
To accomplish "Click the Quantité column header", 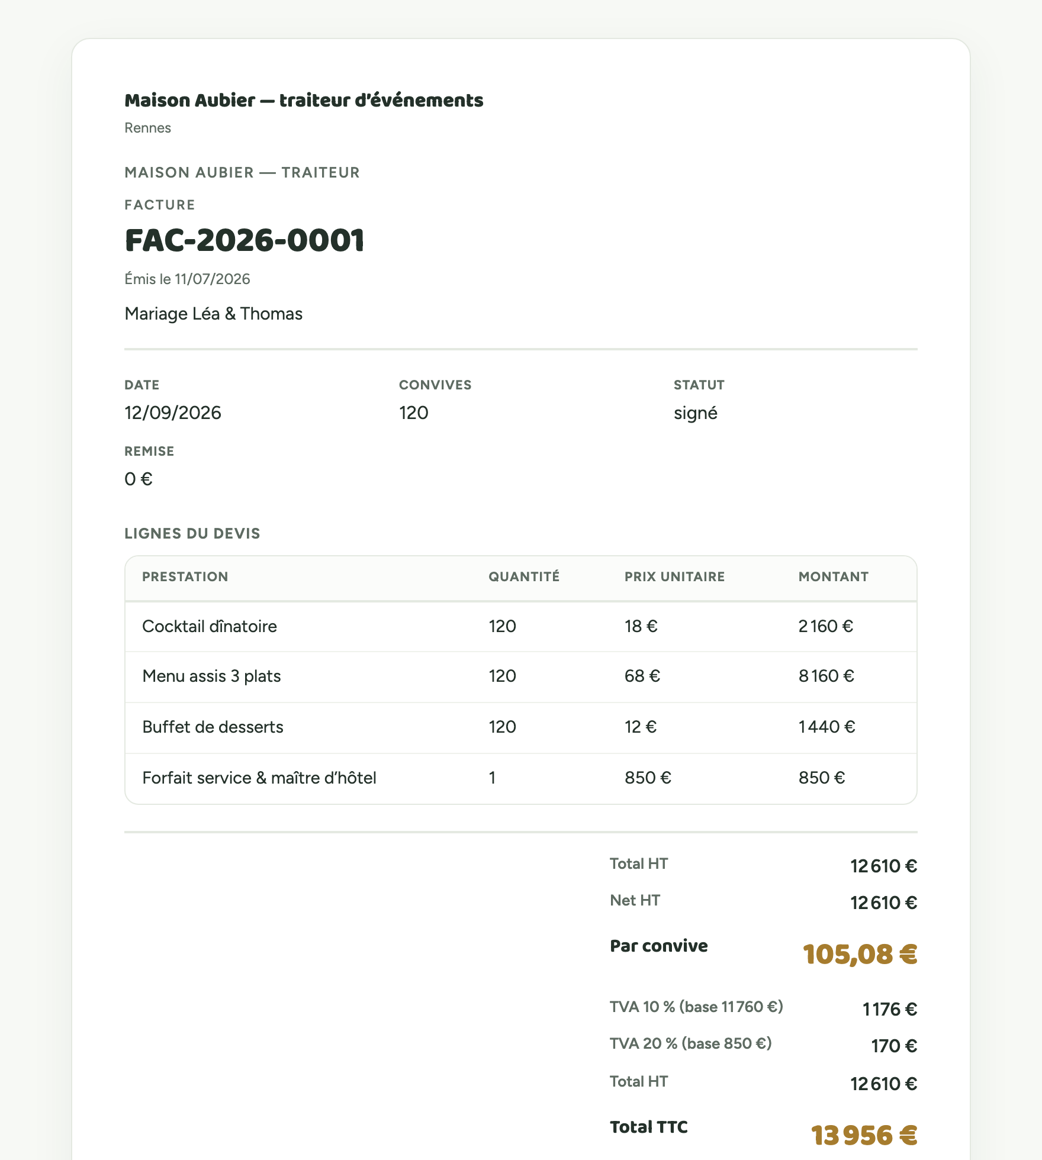I will (524, 576).
